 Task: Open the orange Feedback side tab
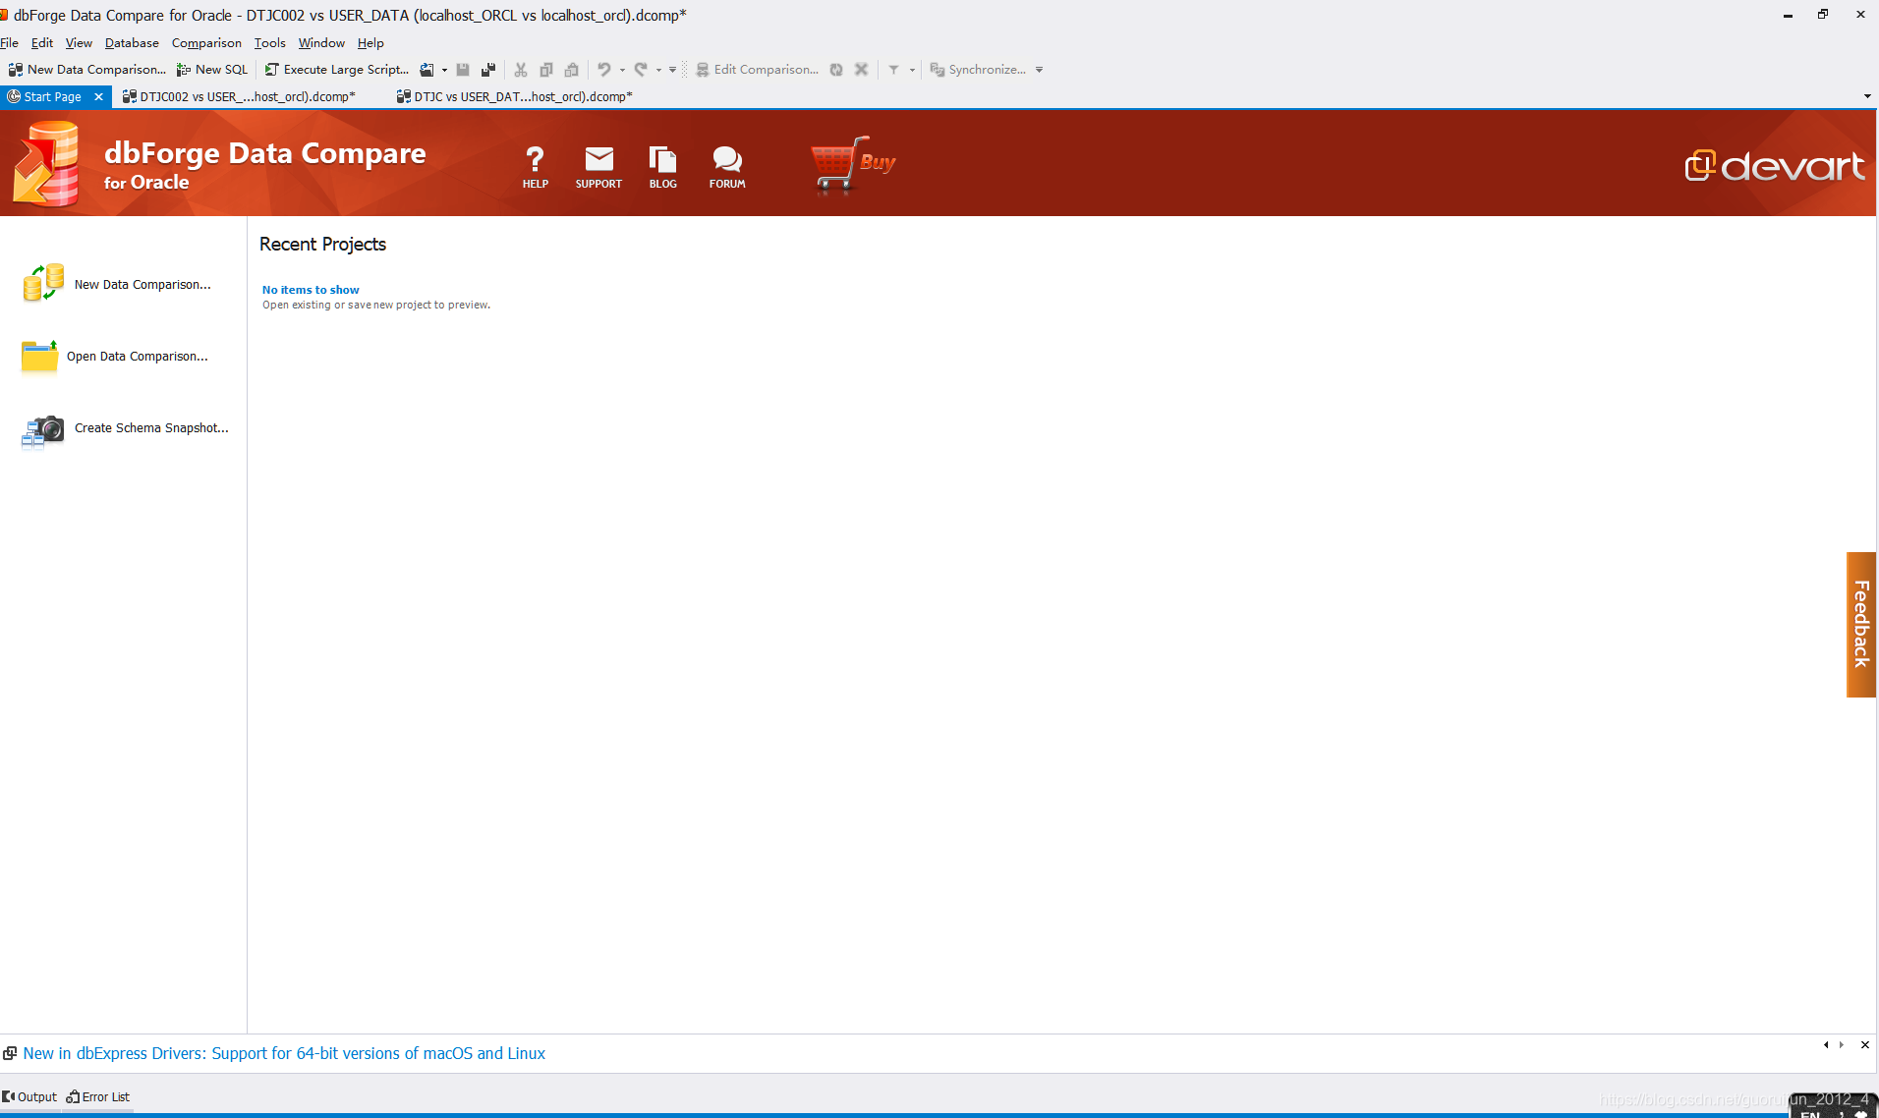click(1861, 625)
